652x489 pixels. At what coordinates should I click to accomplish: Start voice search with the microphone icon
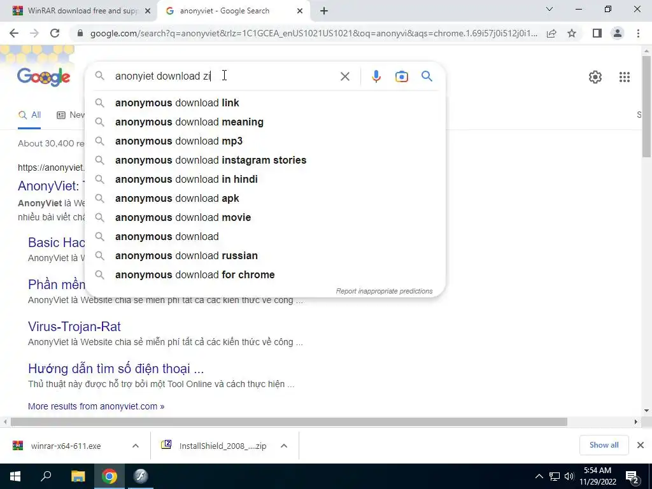(x=376, y=76)
